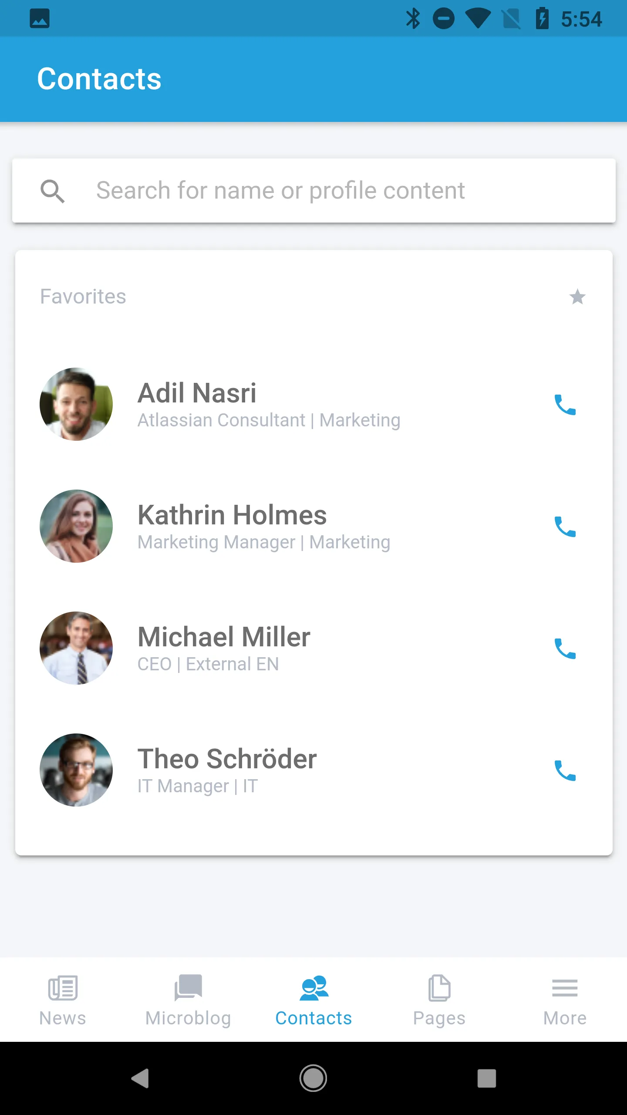Tap Android home circle button
The width and height of the screenshot is (627, 1115).
pyautogui.click(x=313, y=1078)
